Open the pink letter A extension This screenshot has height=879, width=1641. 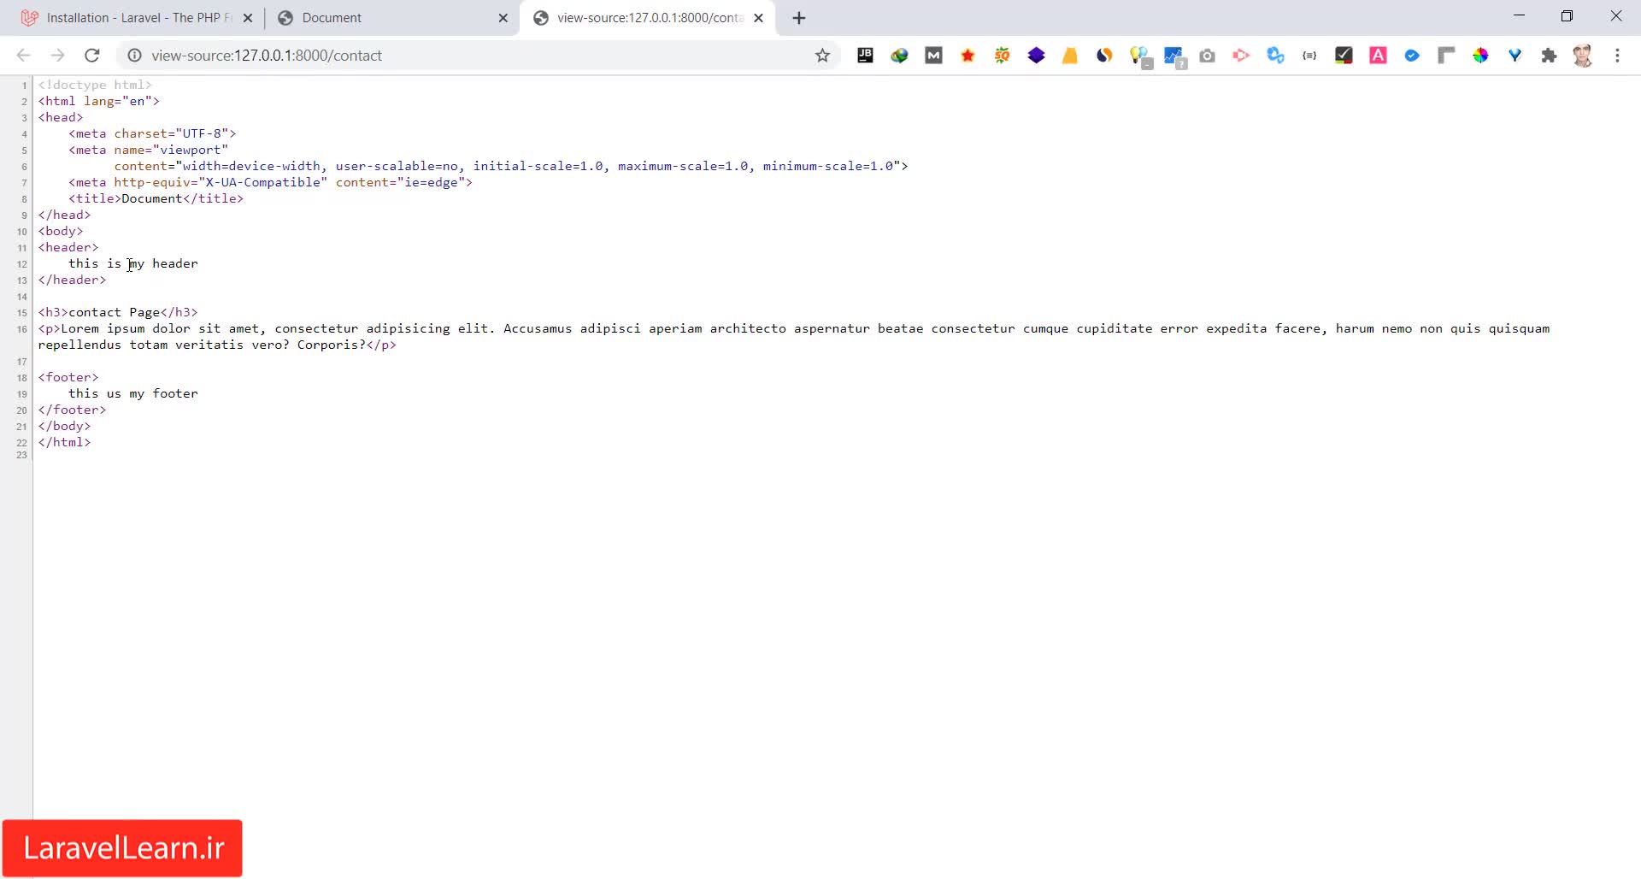coord(1378,56)
